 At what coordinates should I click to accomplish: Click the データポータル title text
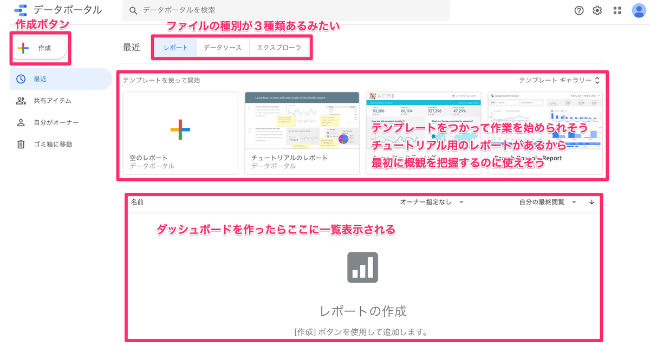pos(68,10)
